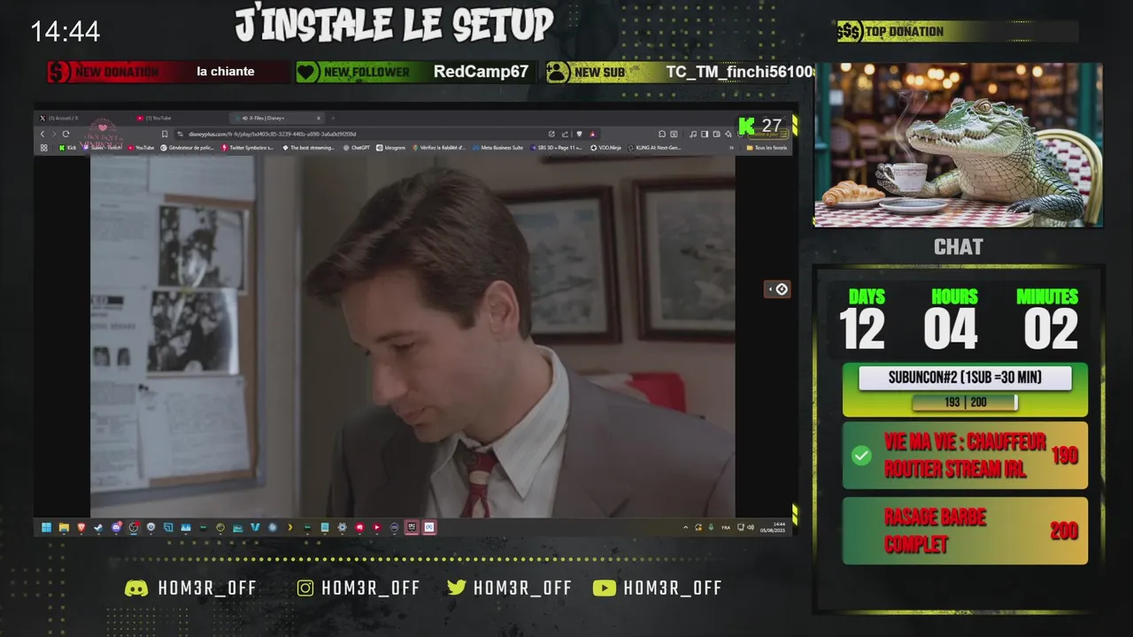1133x637 pixels.
Task: Open File Explorer from taskbar
Action: pyautogui.click(x=64, y=527)
